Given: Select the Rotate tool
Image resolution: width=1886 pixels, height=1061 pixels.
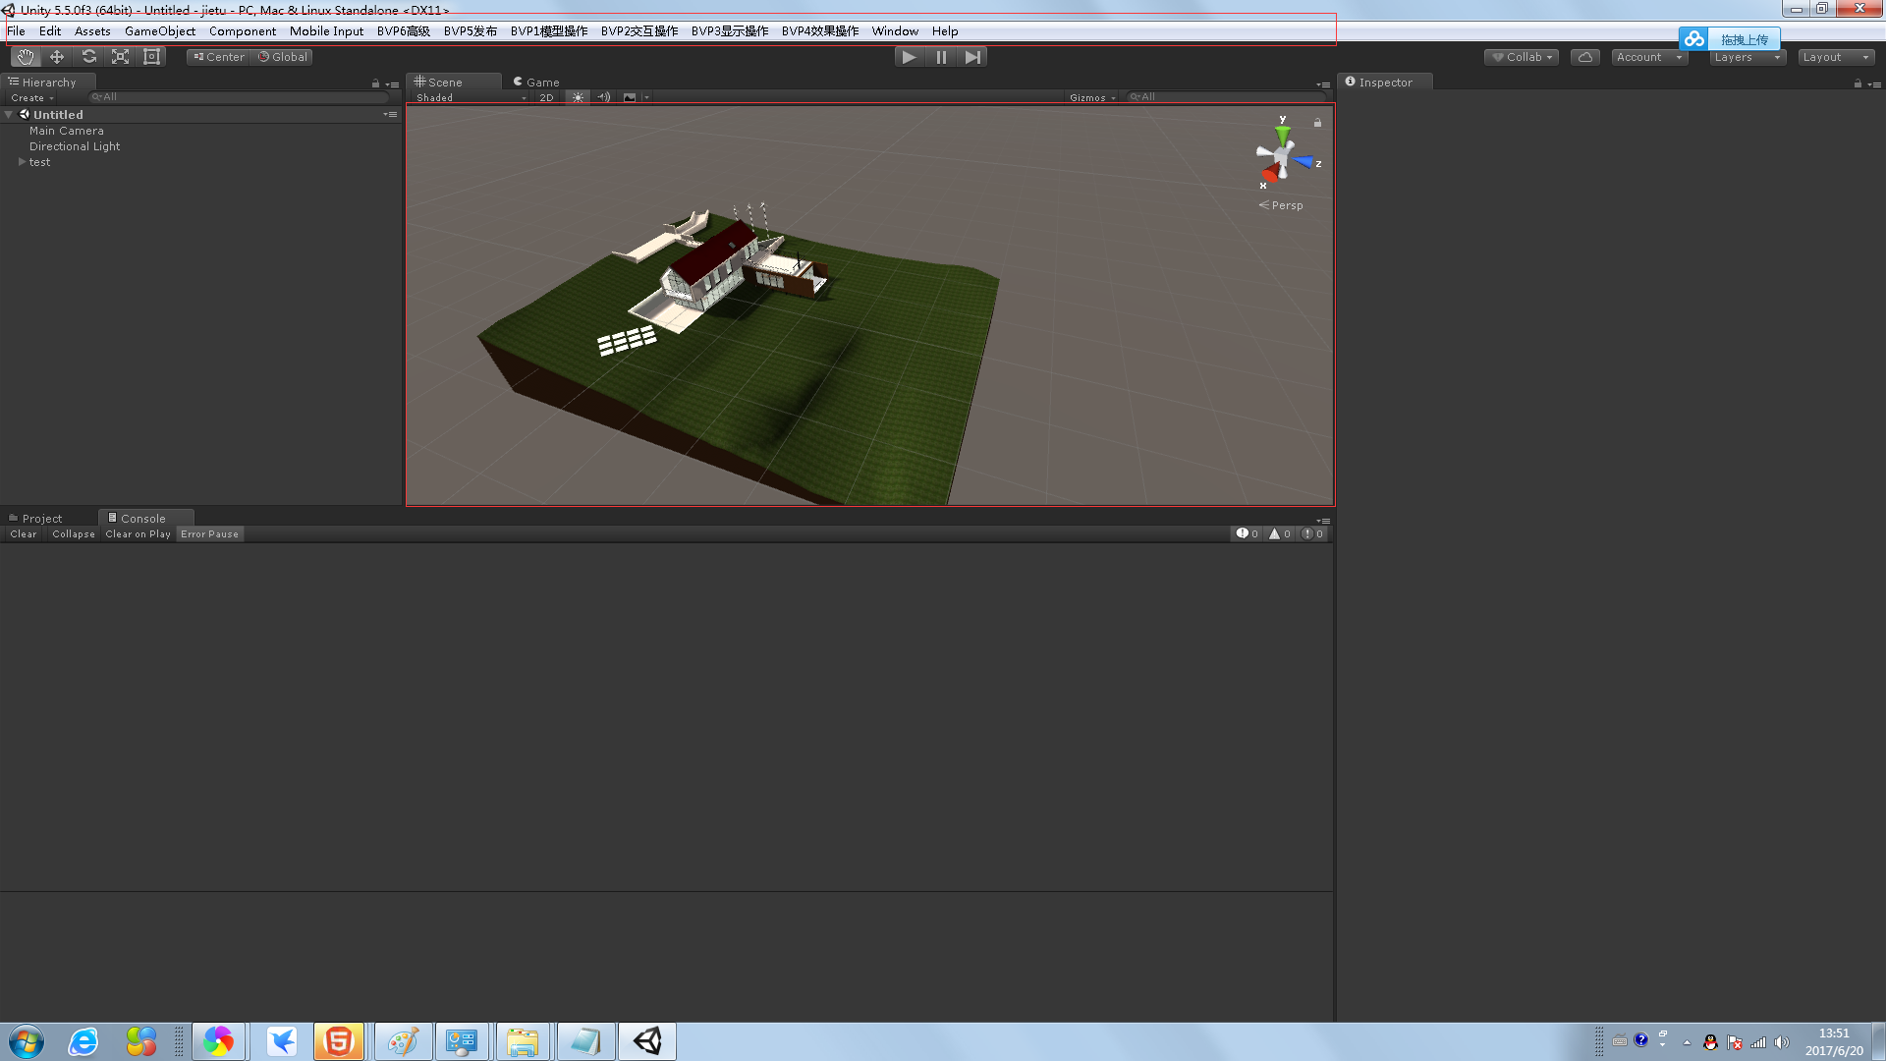Looking at the screenshot, I should [88, 57].
